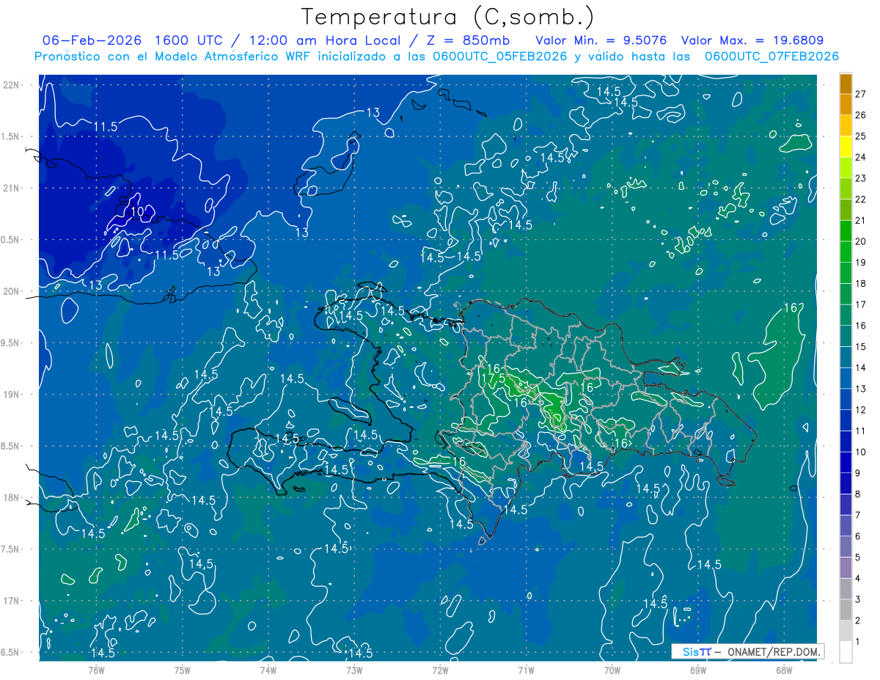Click the "1600 UTC" time label
880x680 pixels.
pos(190,40)
